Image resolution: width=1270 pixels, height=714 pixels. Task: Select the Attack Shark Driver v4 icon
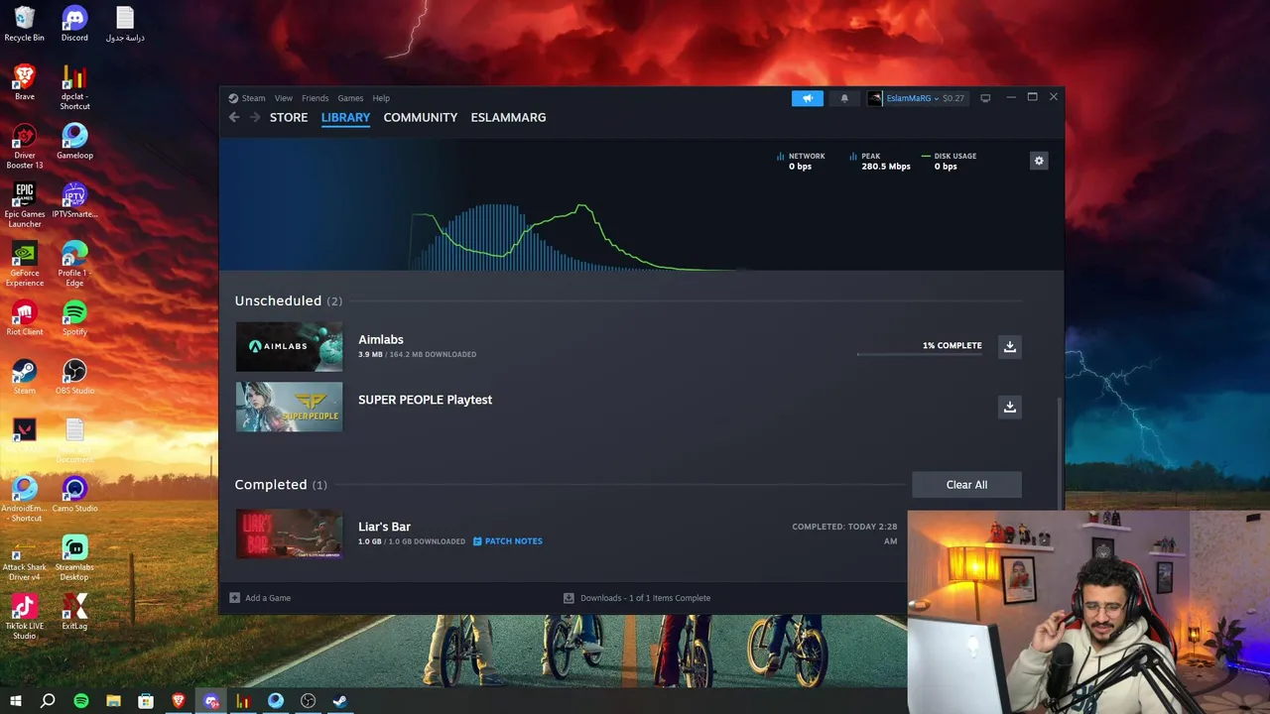coord(25,559)
